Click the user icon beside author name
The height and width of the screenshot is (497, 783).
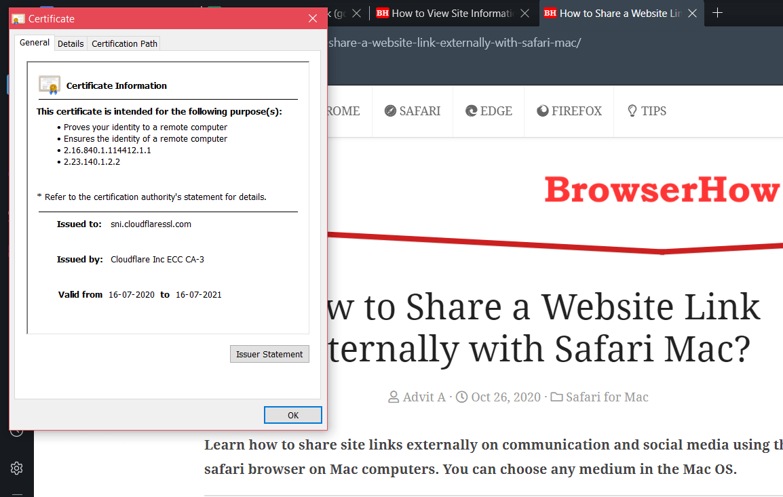pyautogui.click(x=394, y=397)
